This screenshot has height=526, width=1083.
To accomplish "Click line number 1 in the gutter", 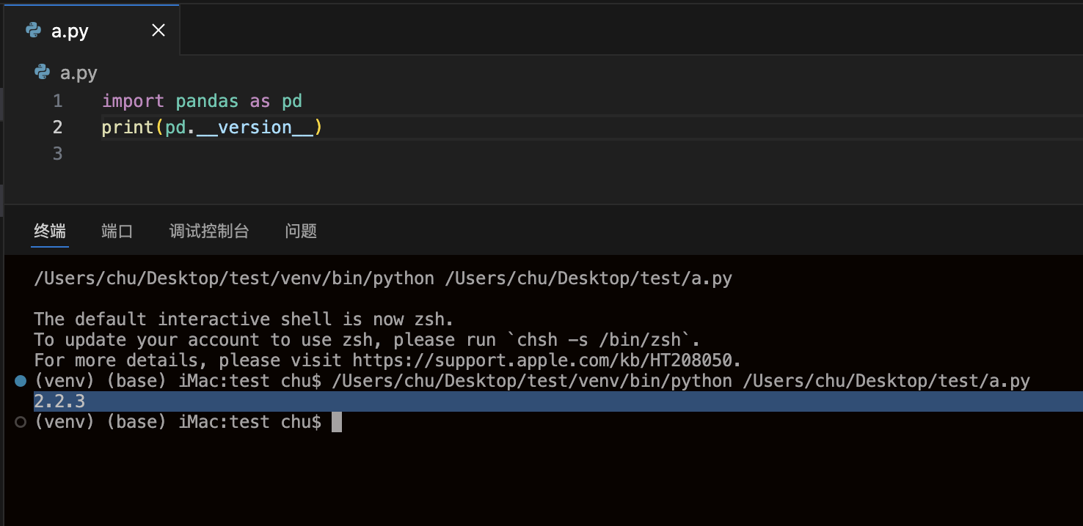I will point(57,101).
